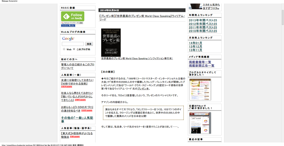The width and height of the screenshot is (284, 146).
Task: Open the 2013年年間ベスト25 ranking link
Action: 203,20
